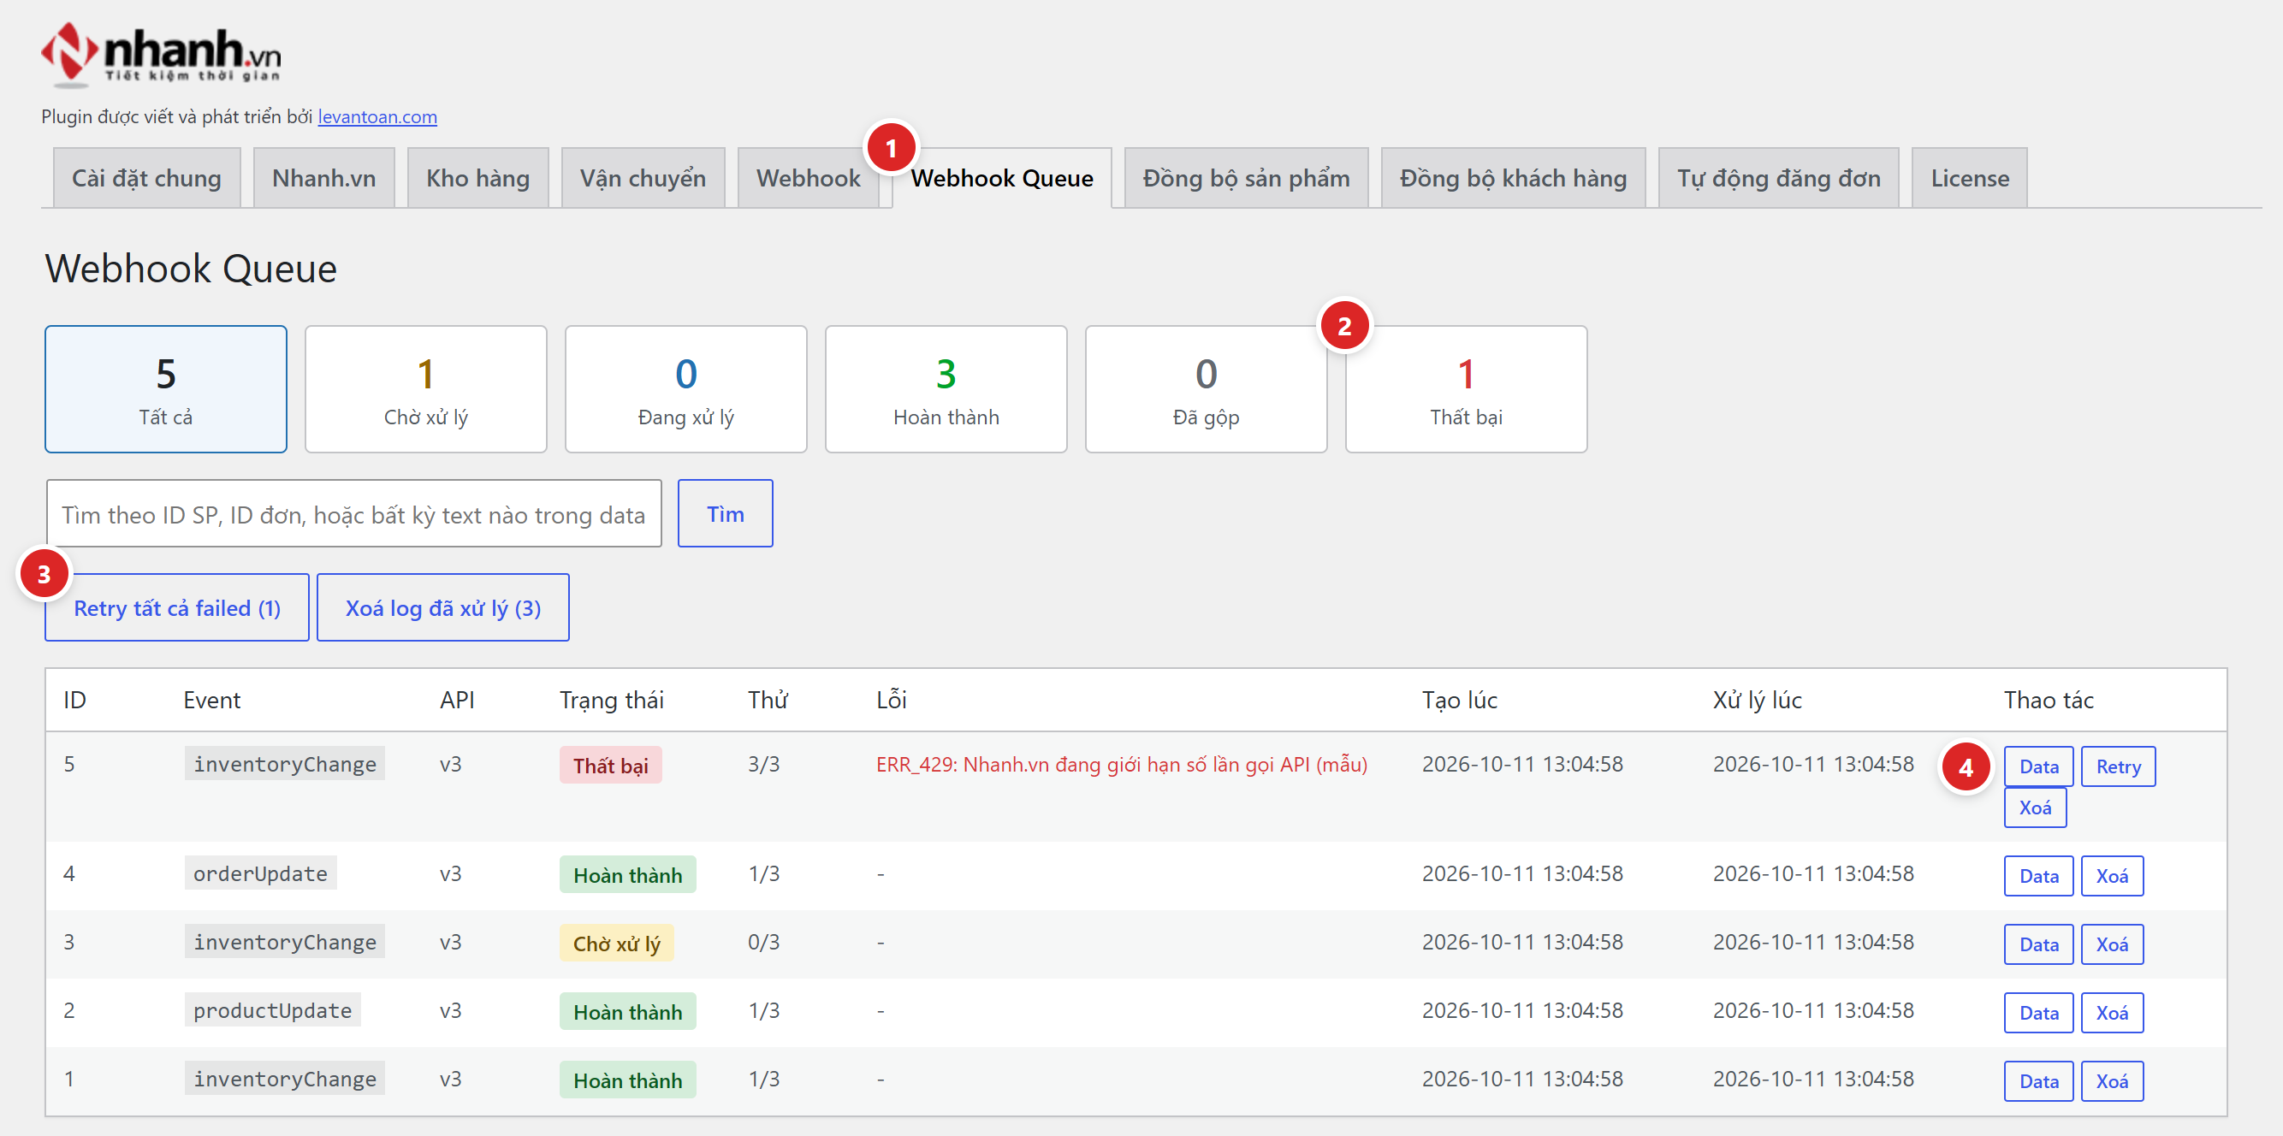Viewport: 2283px width, 1136px height.
Task: Filter by Thất bại card
Action: click(x=1466, y=389)
